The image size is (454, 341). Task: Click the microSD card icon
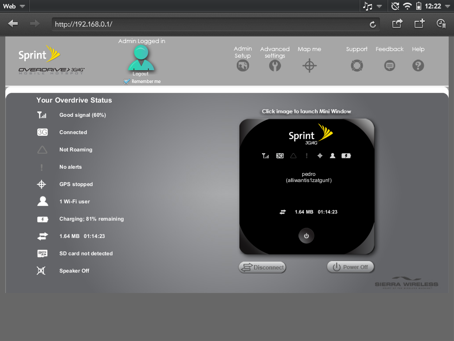(x=42, y=254)
